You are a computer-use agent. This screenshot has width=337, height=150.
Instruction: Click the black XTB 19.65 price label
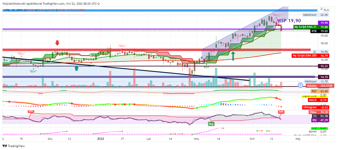320,31
